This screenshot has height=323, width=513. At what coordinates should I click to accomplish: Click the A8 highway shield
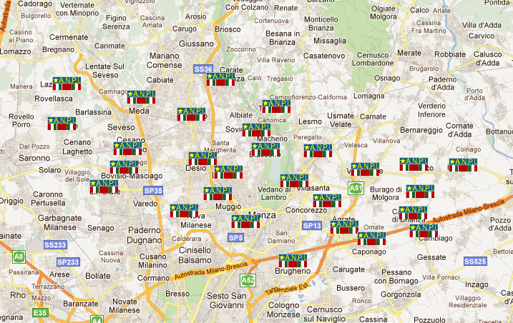[x=19, y=257]
